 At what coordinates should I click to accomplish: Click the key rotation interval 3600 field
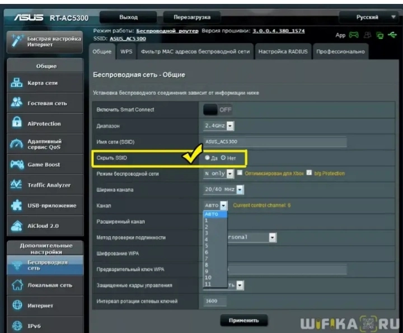coord(215,301)
